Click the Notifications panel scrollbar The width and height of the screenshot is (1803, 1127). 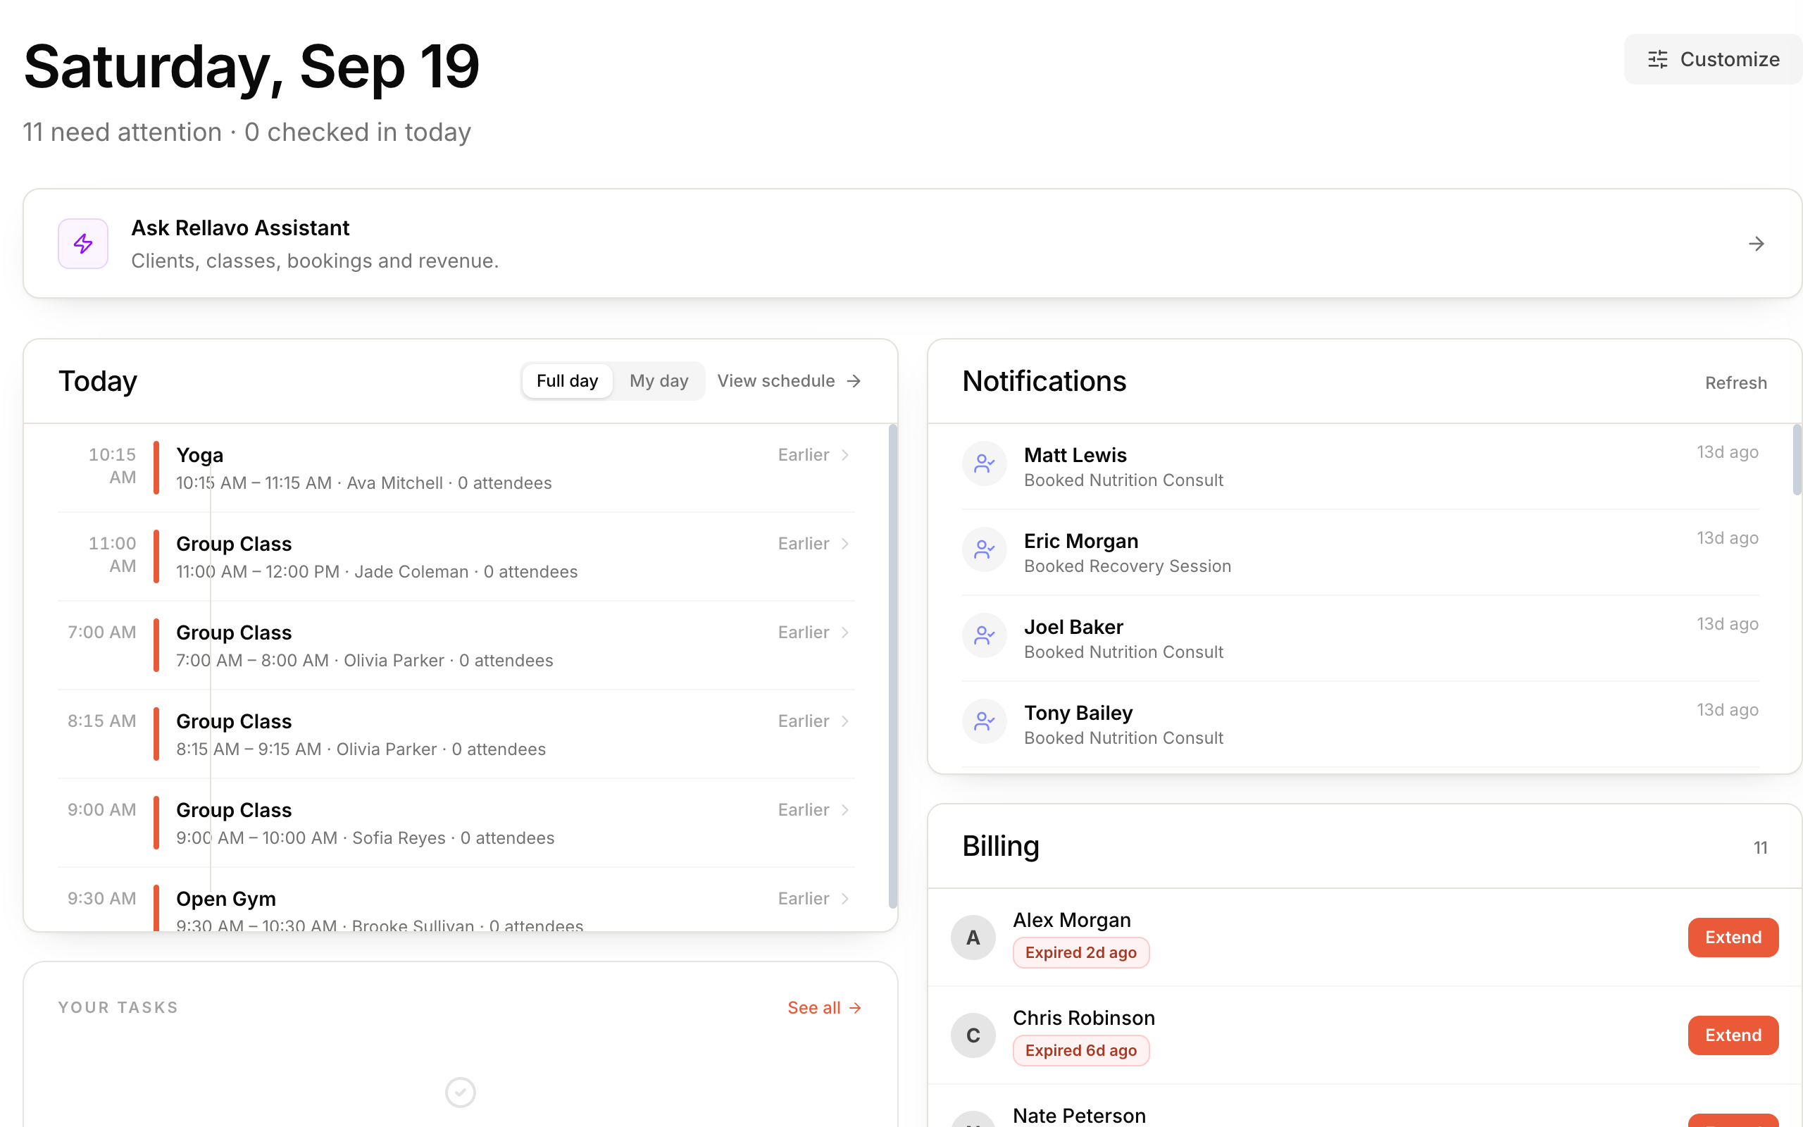[x=1796, y=459]
